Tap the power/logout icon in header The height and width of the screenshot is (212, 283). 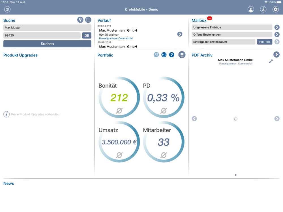[x=7, y=9]
